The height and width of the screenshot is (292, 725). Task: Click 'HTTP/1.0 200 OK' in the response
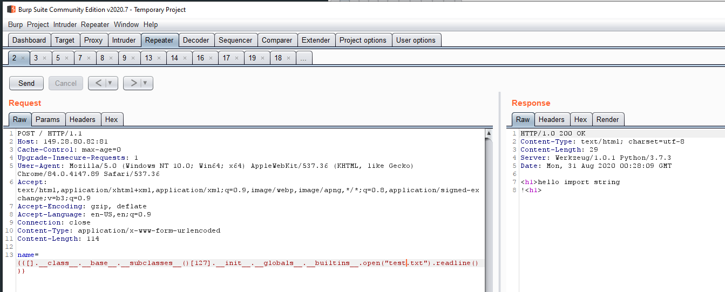pyautogui.click(x=553, y=133)
